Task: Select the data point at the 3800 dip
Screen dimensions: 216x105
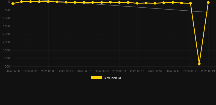Action: tap(199, 64)
